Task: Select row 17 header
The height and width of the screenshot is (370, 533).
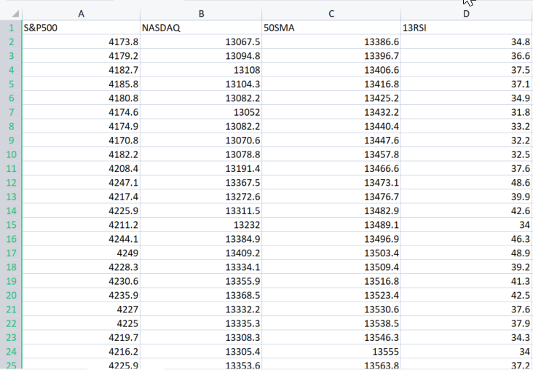Action: 11,253
